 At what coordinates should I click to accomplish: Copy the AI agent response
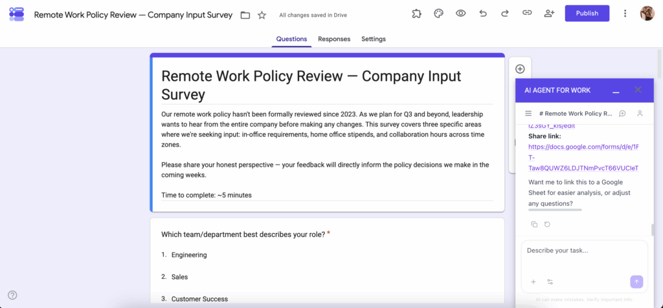[x=534, y=225]
